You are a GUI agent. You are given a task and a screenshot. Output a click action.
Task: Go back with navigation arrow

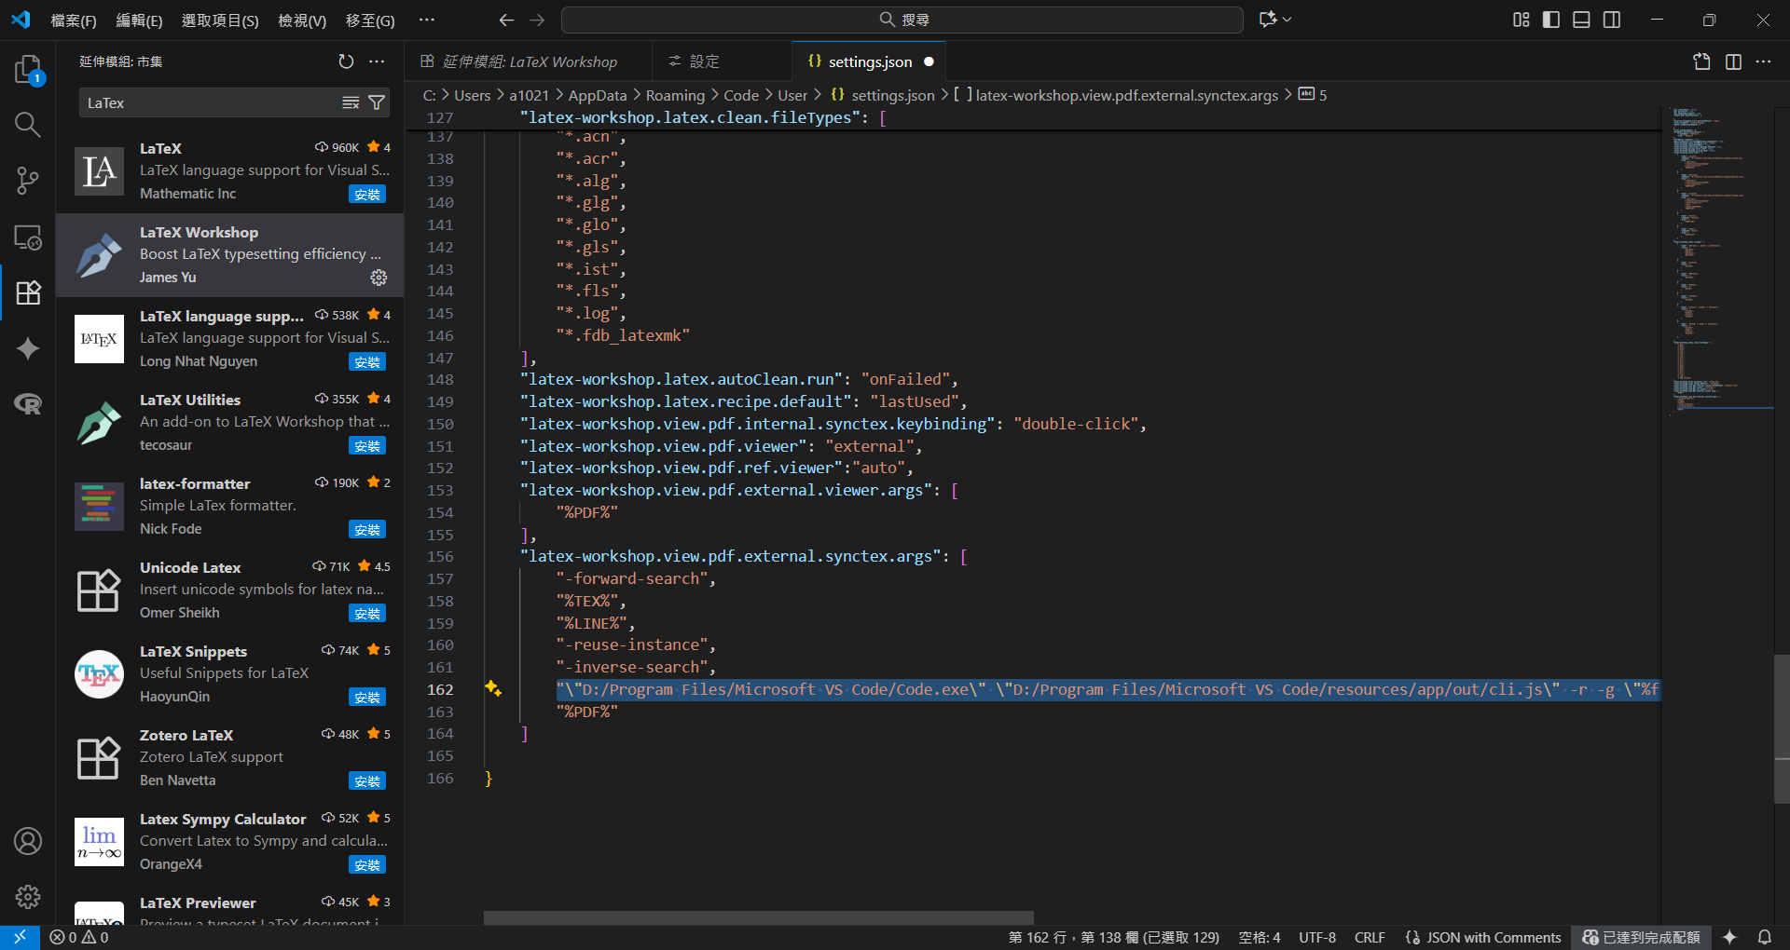(506, 20)
